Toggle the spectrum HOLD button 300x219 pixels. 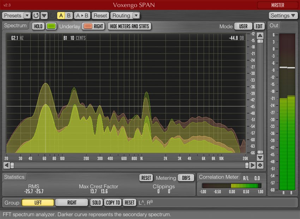pos(38,26)
